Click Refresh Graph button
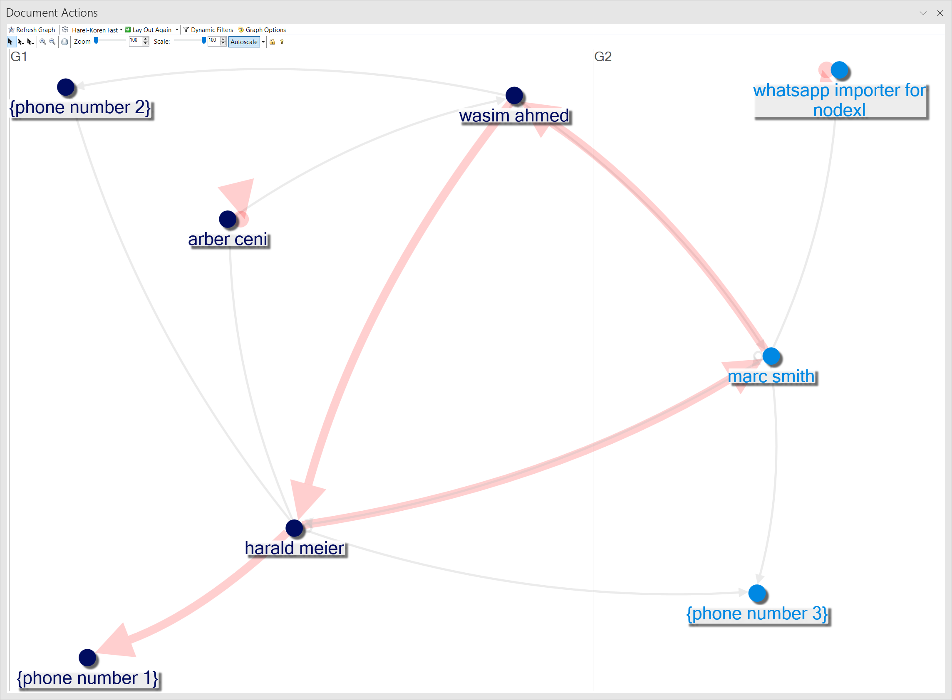 click(32, 30)
